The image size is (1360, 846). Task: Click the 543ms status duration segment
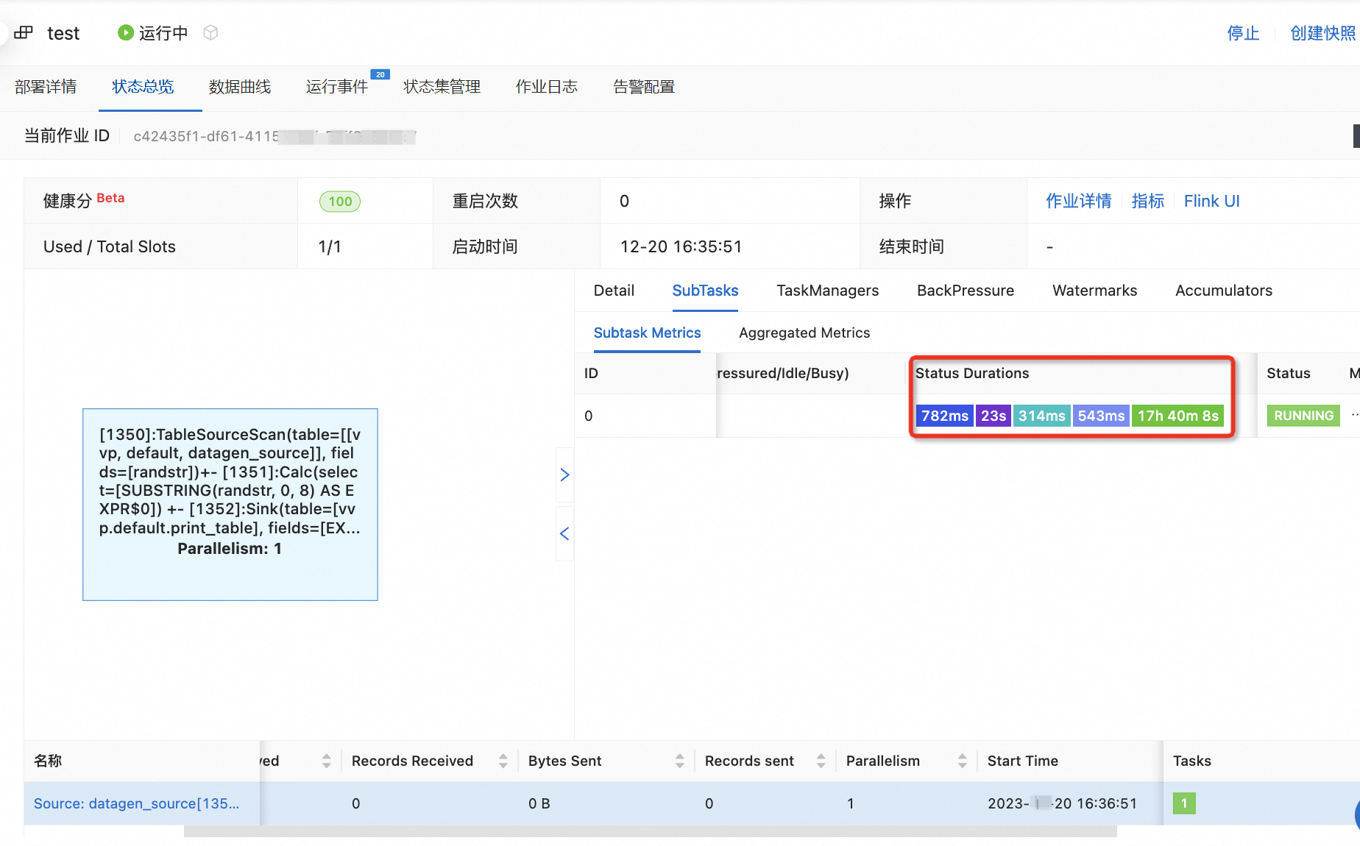[1101, 416]
